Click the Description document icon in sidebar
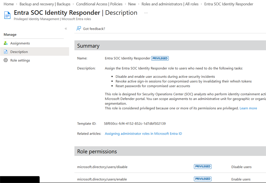 pyautogui.click(x=6, y=52)
